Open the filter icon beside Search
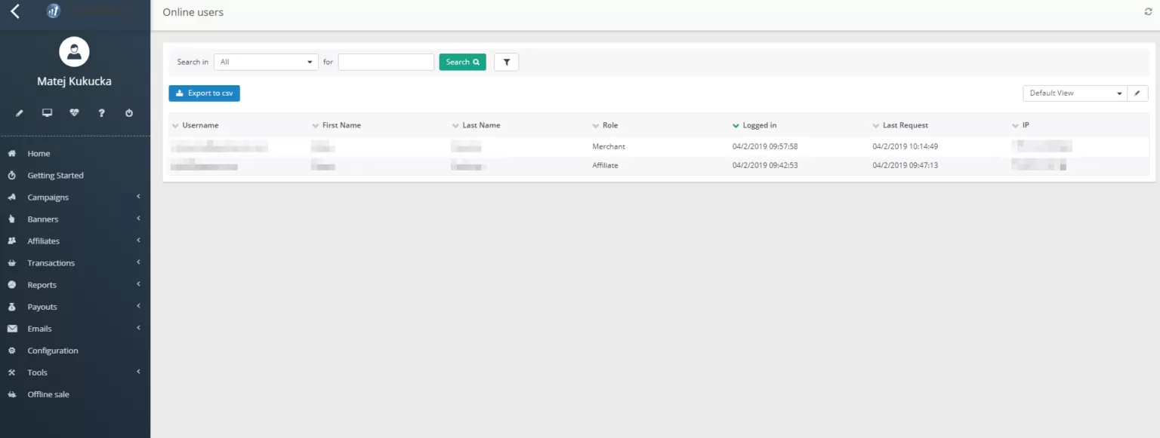The width and height of the screenshot is (1160, 438). point(506,61)
